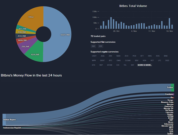Open the VEN crypto currency tag
The height and width of the screenshot is (135, 178).
(x=144, y=61)
